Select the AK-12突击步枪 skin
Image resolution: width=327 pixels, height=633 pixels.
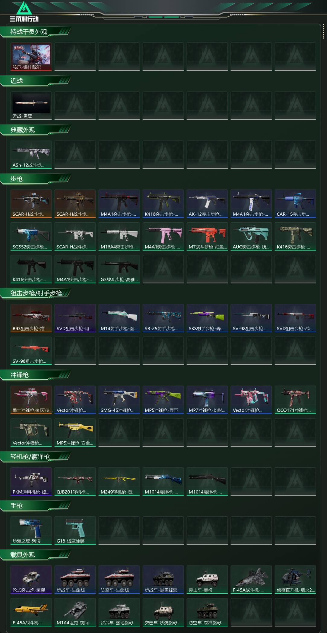(x=207, y=204)
